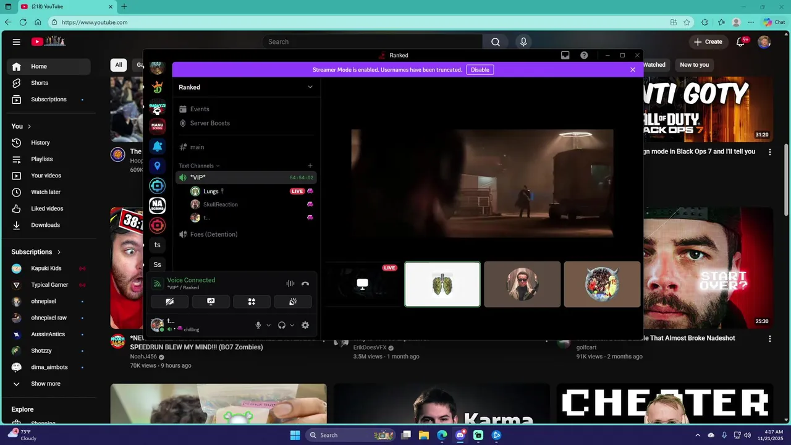Open Edge Copilot Chat button
The image size is (791, 445).
coord(774,22)
